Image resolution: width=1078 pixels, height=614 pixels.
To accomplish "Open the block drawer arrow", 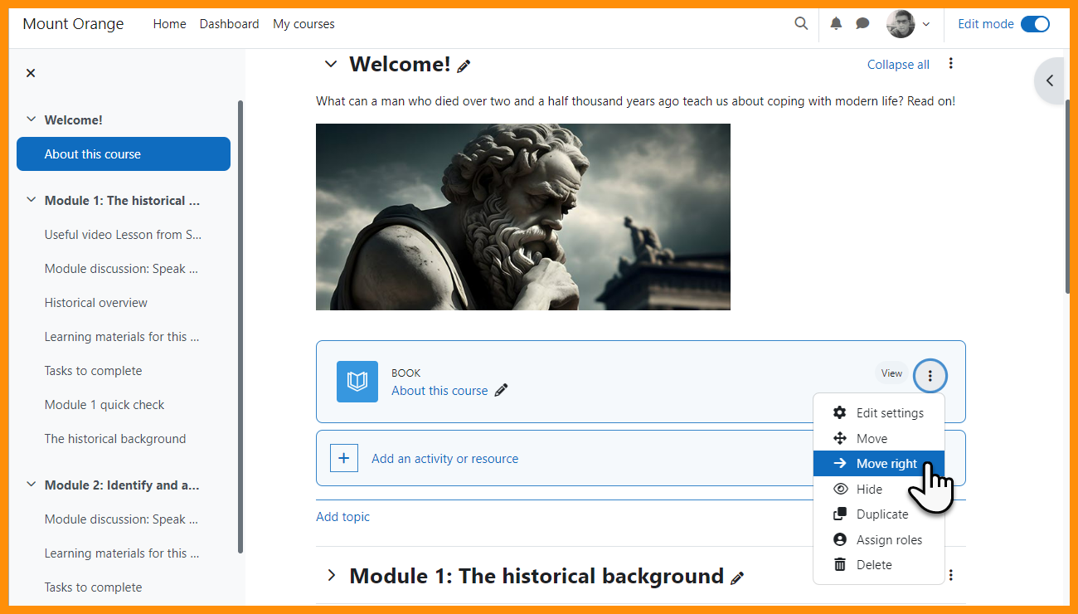I will pyautogui.click(x=1050, y=80).
